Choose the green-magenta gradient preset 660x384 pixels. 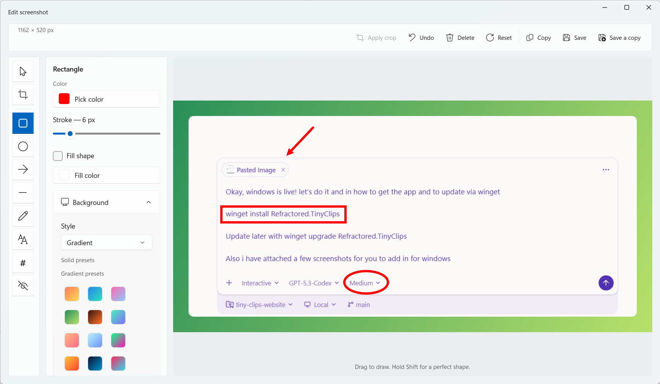click(118, 340)
